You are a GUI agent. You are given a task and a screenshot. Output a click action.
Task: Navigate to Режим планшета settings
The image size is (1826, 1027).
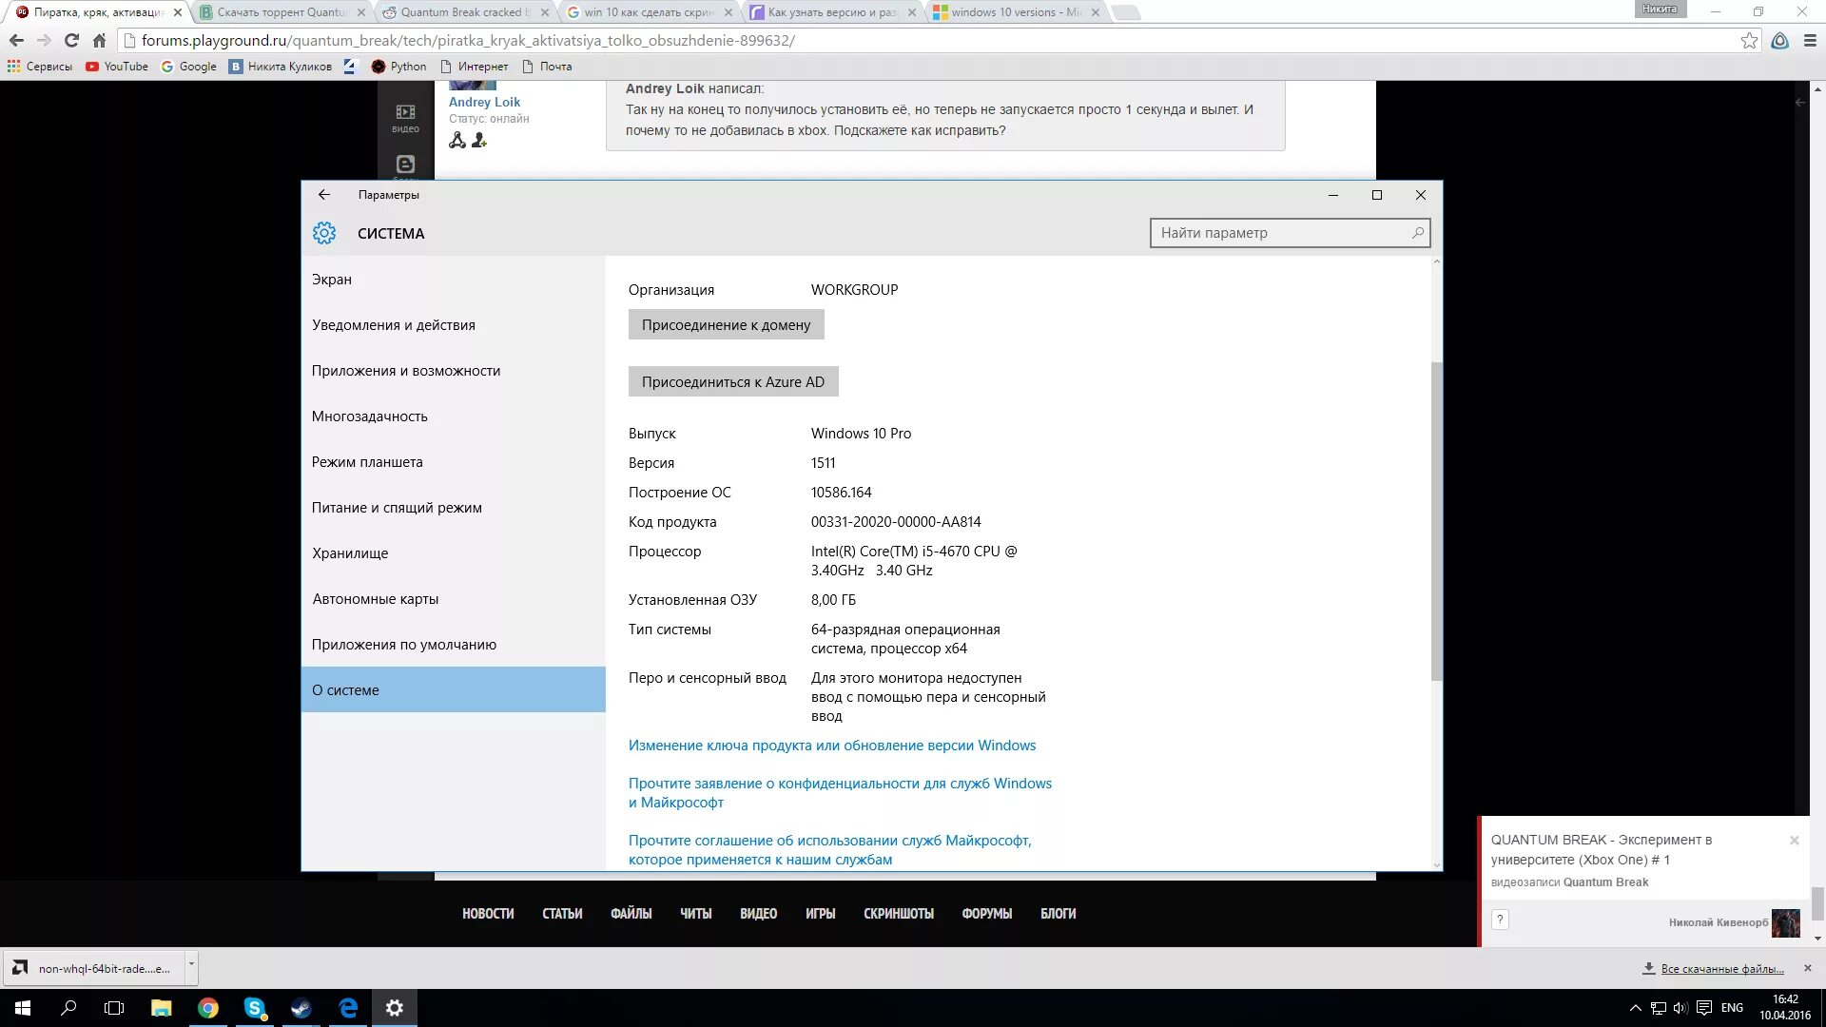point(367,460)
